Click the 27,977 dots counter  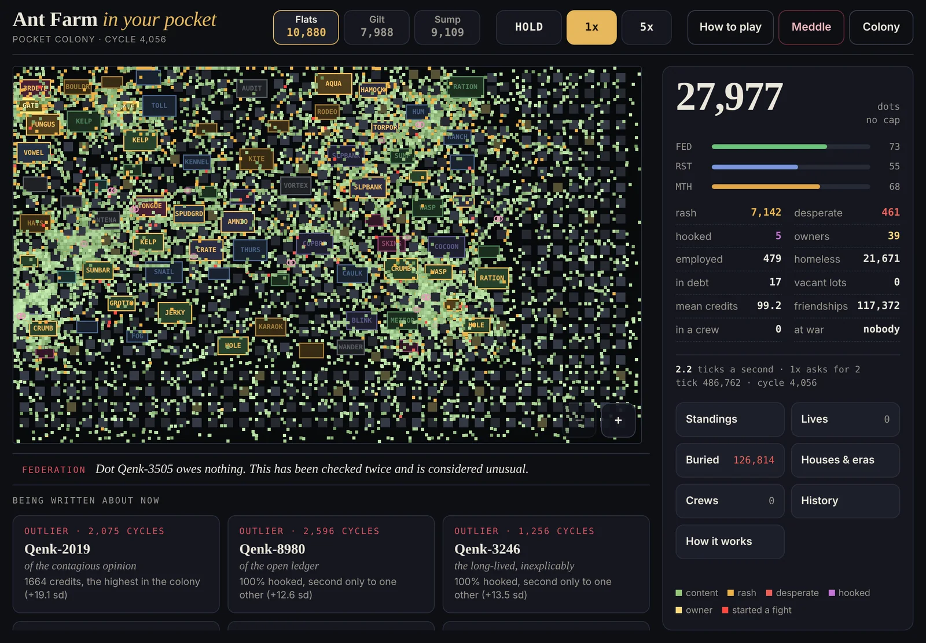coord(729,97)
